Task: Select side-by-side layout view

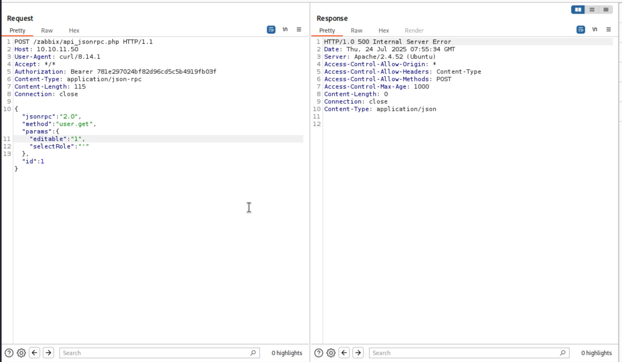Action: [578, 10]
